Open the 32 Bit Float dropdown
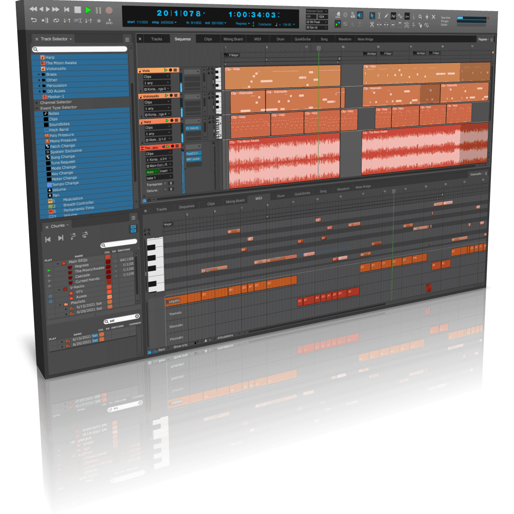 pyautogui.click(x=317, y=22)
